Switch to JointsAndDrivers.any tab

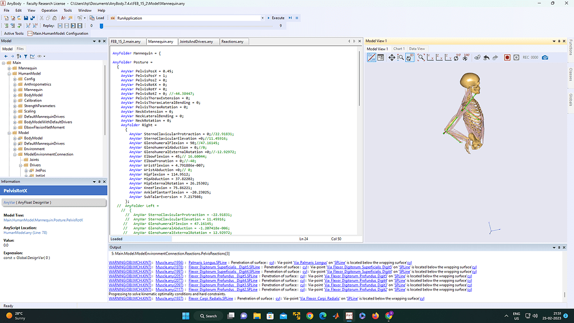pyautogui.click(x=196, y=41)
